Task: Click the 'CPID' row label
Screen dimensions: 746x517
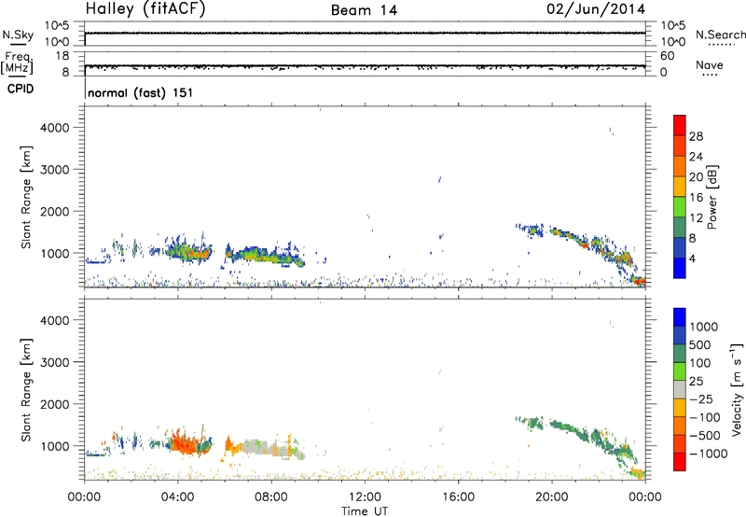Action: [x=21, y=89]
